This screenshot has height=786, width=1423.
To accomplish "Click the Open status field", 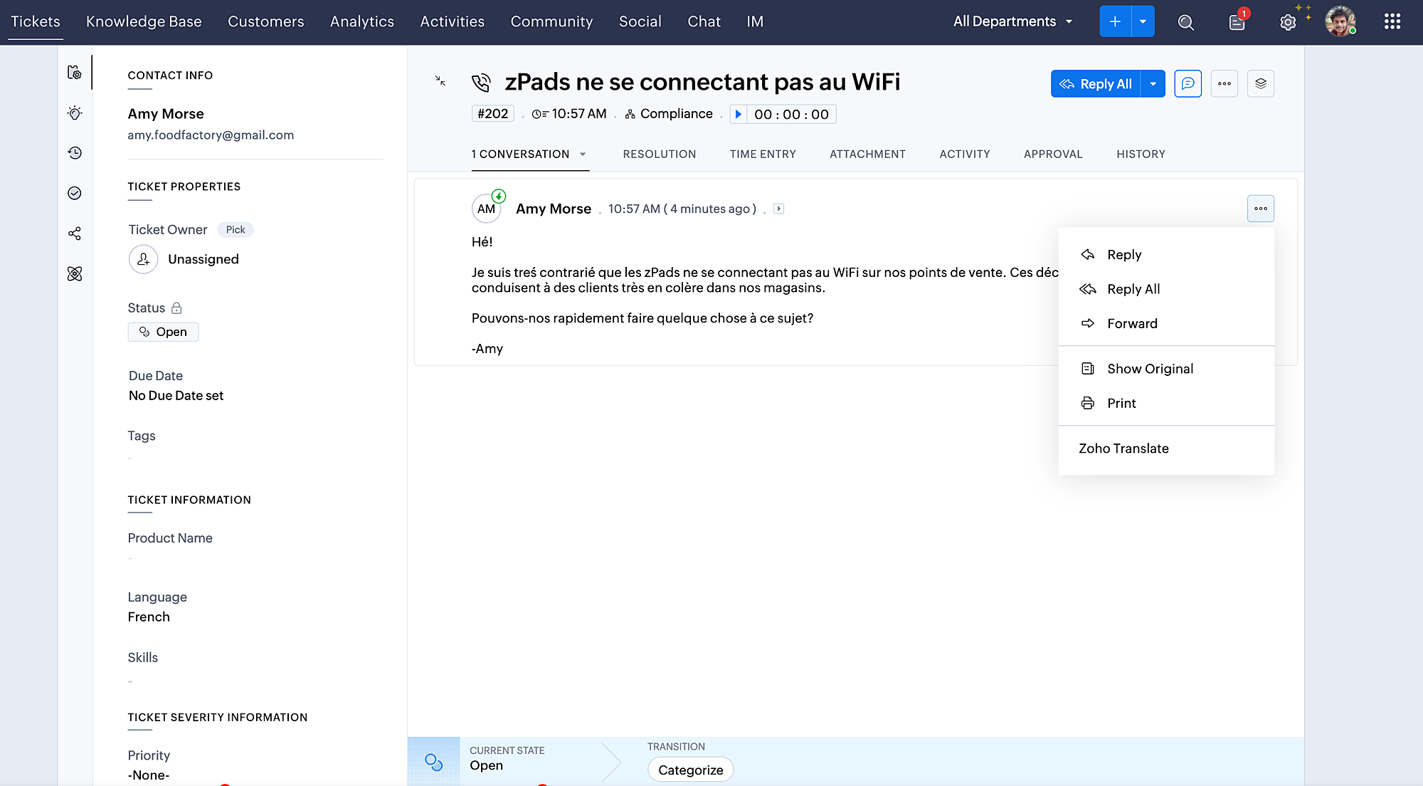I will pos(164,332).
